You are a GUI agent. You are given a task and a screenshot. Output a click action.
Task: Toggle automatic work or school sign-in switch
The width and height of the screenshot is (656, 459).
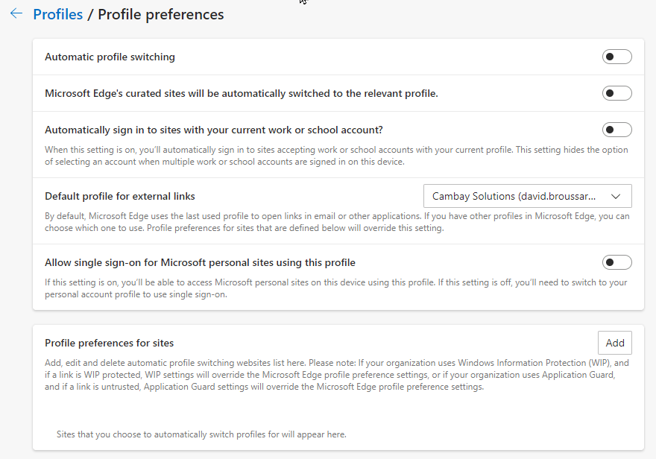click(616, 130)
